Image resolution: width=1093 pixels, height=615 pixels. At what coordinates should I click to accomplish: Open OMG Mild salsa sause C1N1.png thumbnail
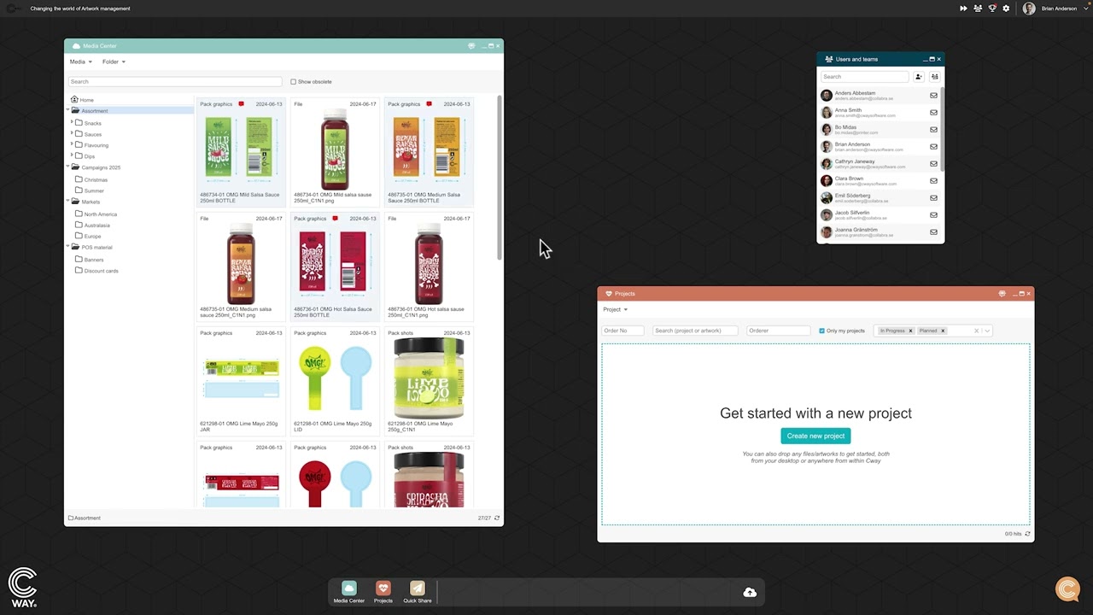335,149
